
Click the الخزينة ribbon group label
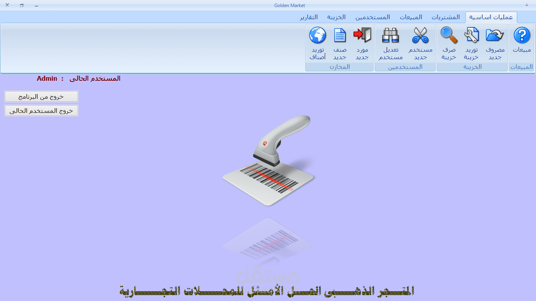pyautogui.click(x=472, y=67)
